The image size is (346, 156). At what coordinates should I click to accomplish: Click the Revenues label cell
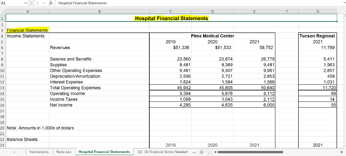coord(99,47)
